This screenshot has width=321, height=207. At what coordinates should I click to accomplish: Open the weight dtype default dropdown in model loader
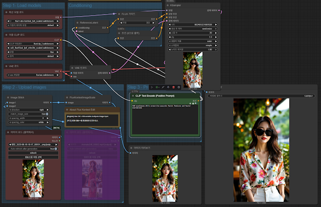pos(33,25)
